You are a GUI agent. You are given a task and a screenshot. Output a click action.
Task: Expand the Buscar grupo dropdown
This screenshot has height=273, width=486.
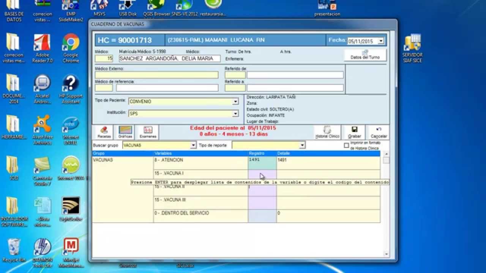click(193, 145)
